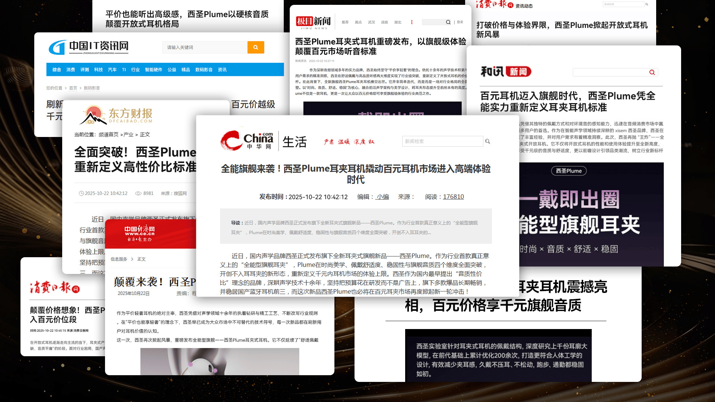The height and width of the screenshot is (402, 715).
Task: Click the small search icon on 消费日报网 header
Action: coord(647,4)
